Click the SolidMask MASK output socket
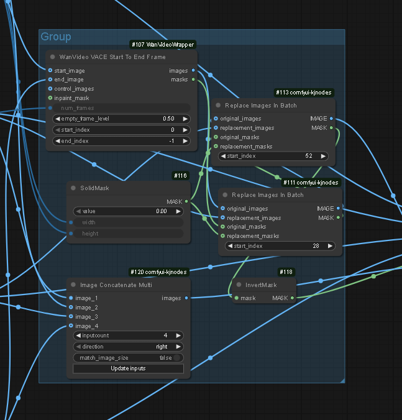The height and width of the screenshot is (420, 402). (x=187, y=201)
